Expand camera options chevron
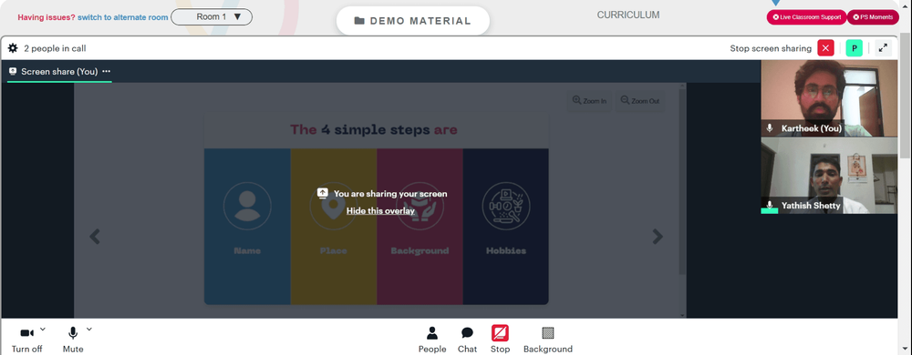912x355 pixels. tap(43, 329)
